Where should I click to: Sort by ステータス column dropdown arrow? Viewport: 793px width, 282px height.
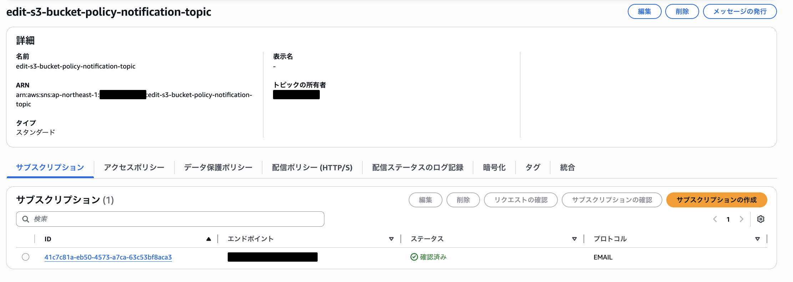click(x=574, y=239)
